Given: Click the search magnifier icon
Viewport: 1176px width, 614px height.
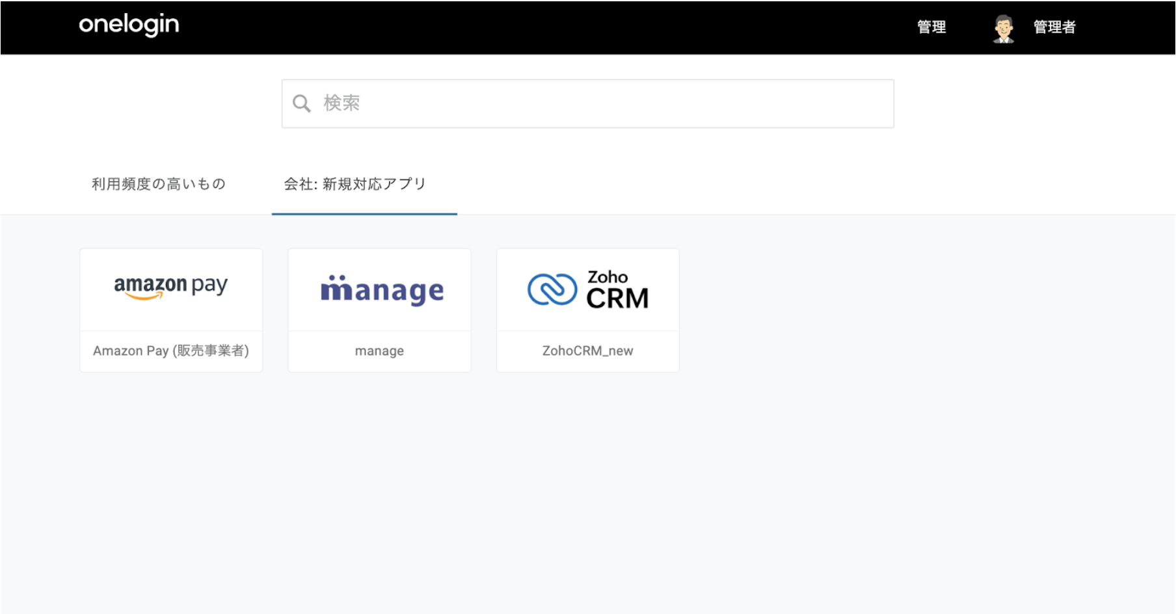Looking at the screenshot, I should coord(301,103).
